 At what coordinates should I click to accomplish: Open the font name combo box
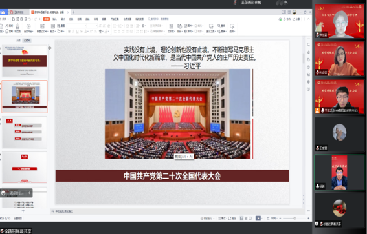point(77,26)
